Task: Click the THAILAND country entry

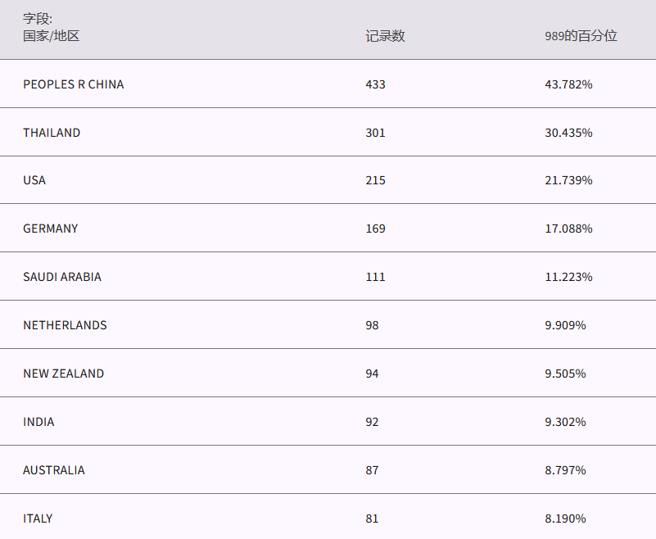Action: 52,133
